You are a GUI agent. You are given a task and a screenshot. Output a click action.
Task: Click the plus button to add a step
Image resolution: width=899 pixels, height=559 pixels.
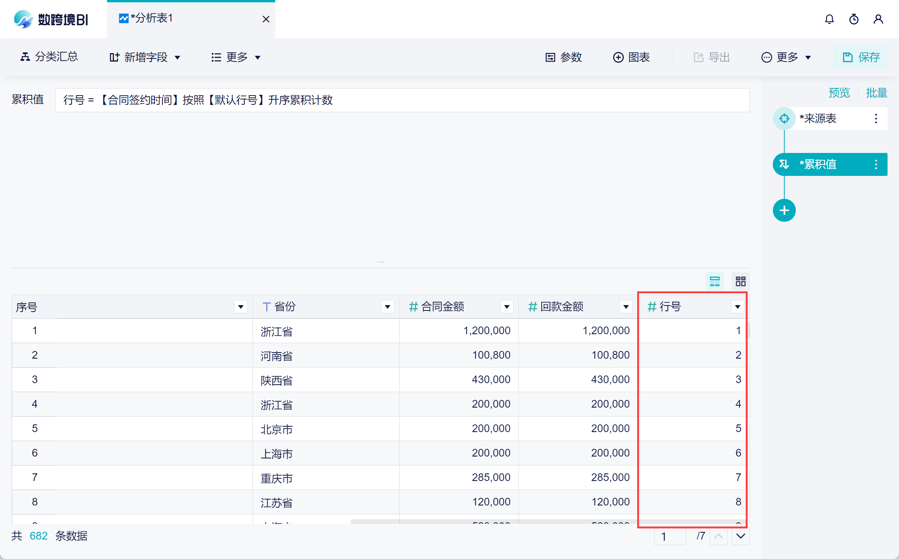[784, 210]
